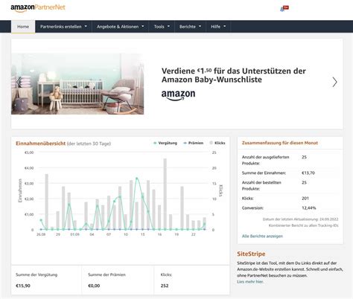This screenshot has height=299, width=353.
Task: Click the €5,00 y-axis label
Action: pyautogui.click(x=29, y=152)
